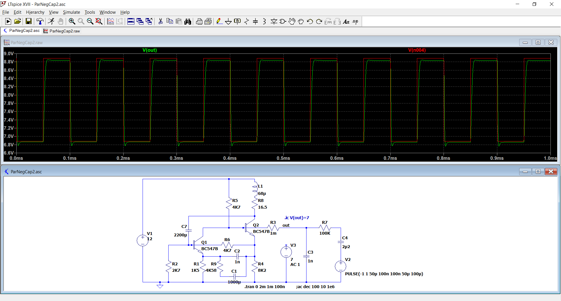Viewport: 561px width, 301px height.
Task: Click the Zoom In magnifier icon
Action: (x=72, y=21)
